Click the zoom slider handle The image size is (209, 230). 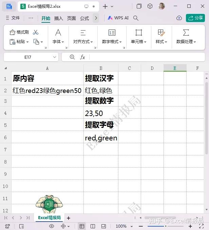166,226
